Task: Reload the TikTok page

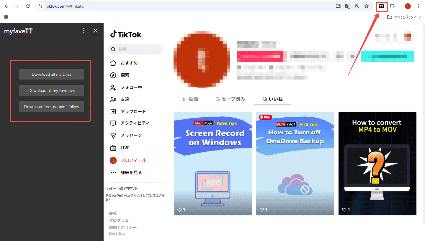Action: [28, 6]
